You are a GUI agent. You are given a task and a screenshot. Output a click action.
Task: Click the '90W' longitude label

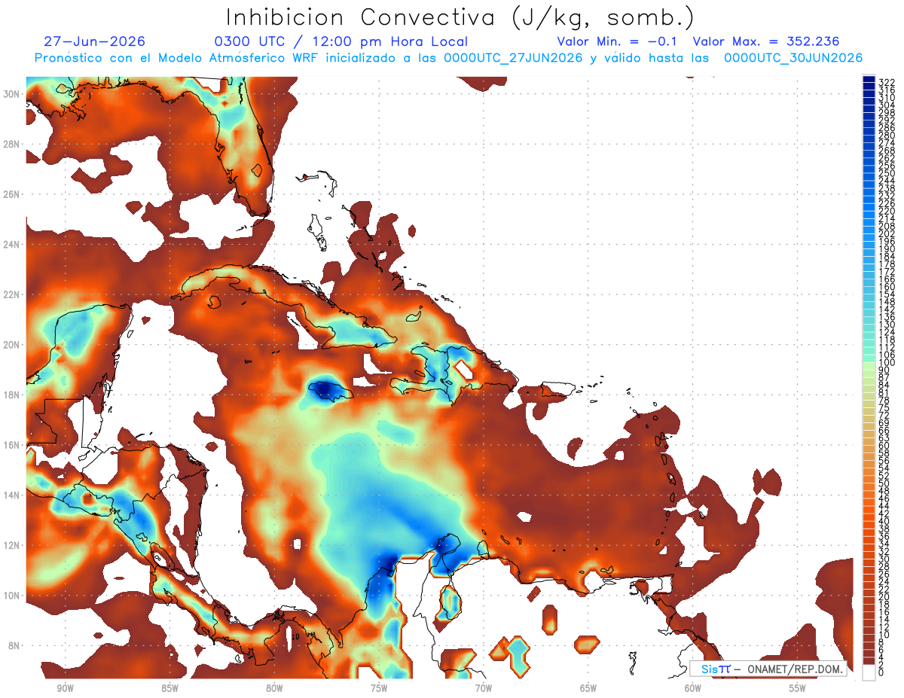pos(65,688)
